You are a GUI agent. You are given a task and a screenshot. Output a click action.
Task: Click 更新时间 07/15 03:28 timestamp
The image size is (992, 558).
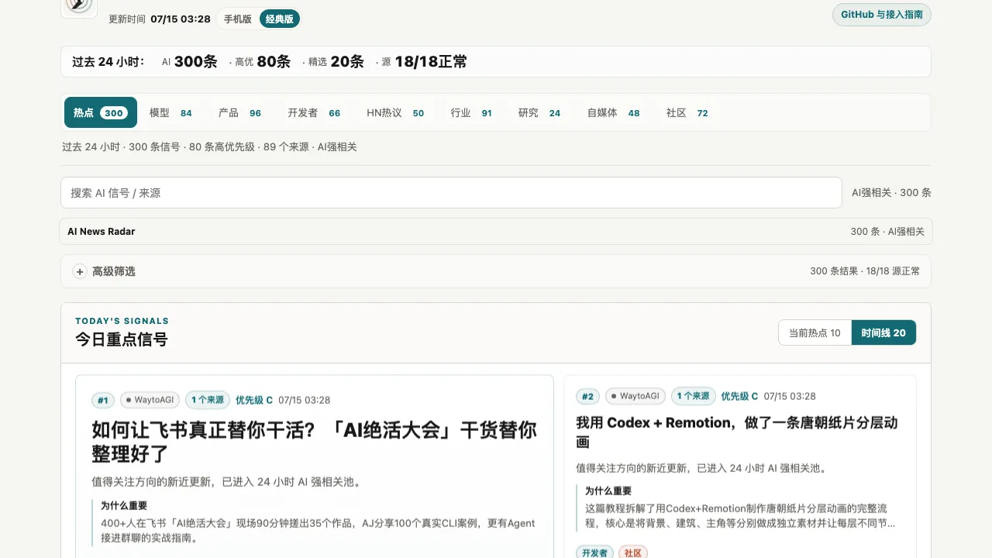tap(160, 19)
